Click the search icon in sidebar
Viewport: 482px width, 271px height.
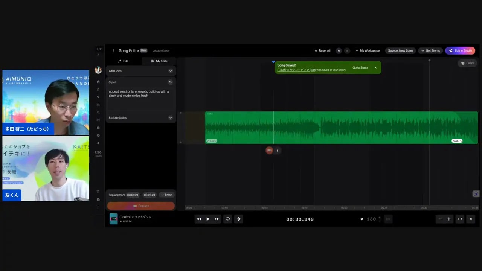click(x=98, y=112)
